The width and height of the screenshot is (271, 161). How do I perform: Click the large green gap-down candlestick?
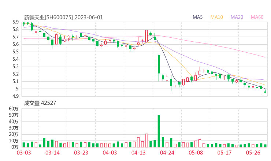[x=159, y=64]
